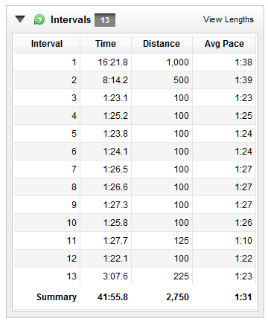Select interval 4 row number
This screenshot has width=268, height=324.
click(x=74, y=116)
